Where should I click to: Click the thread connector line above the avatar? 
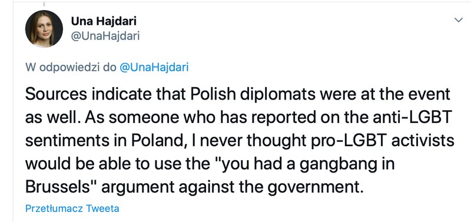point(45,4)
